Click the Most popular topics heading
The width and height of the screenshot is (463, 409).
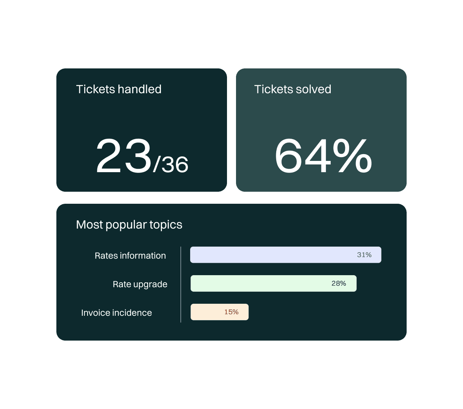point(129,224)
